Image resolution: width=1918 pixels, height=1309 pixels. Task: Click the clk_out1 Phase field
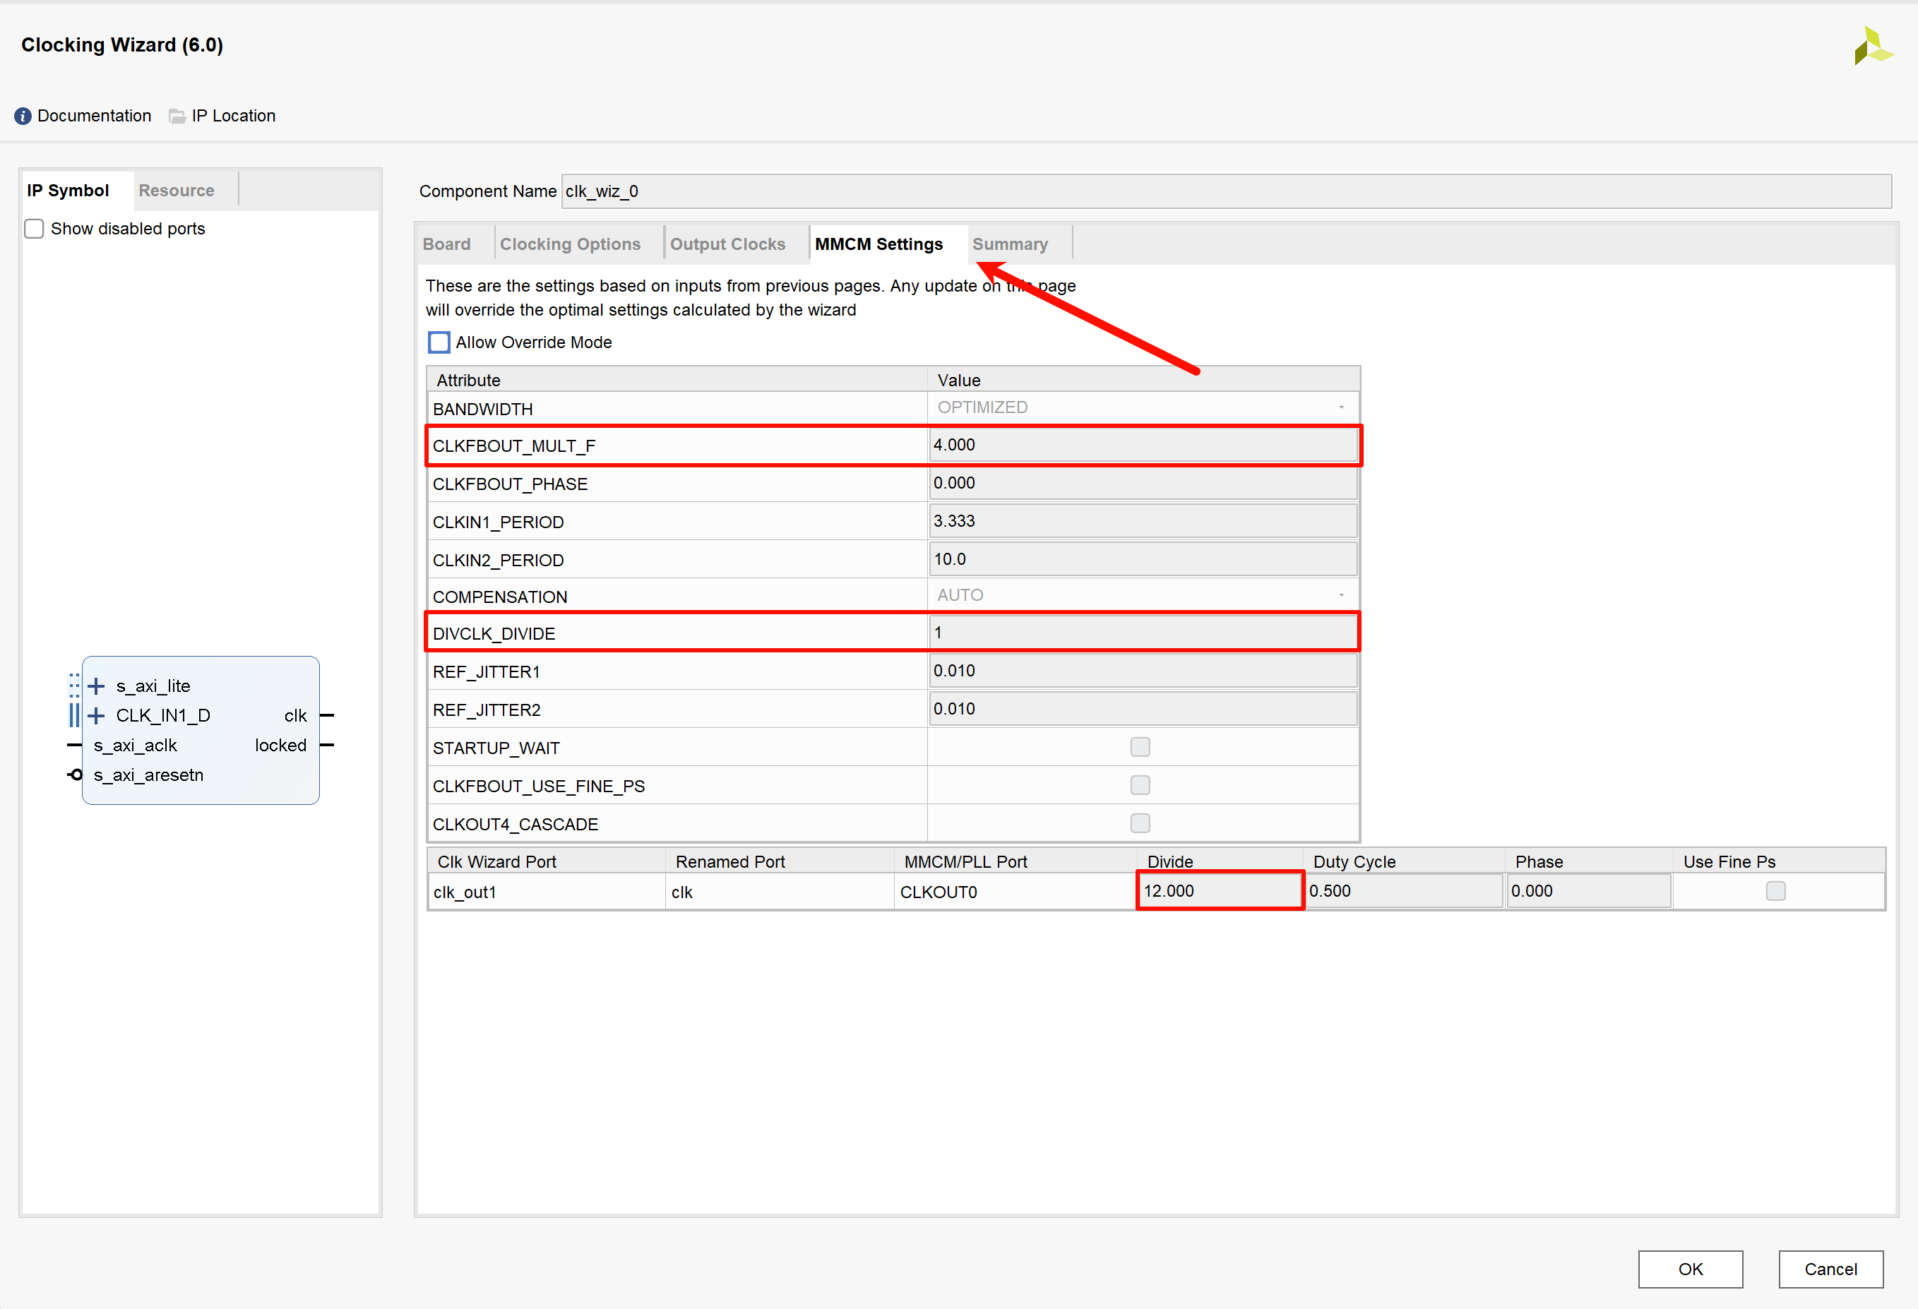(1588, 891)
